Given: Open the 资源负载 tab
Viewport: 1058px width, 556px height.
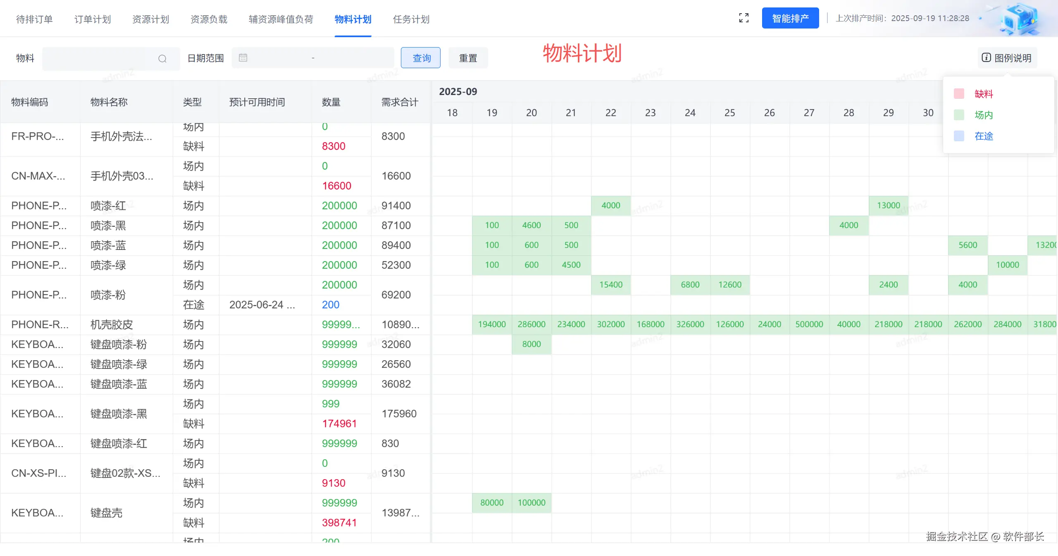Looking at the screenshot, I should point(209,19).
